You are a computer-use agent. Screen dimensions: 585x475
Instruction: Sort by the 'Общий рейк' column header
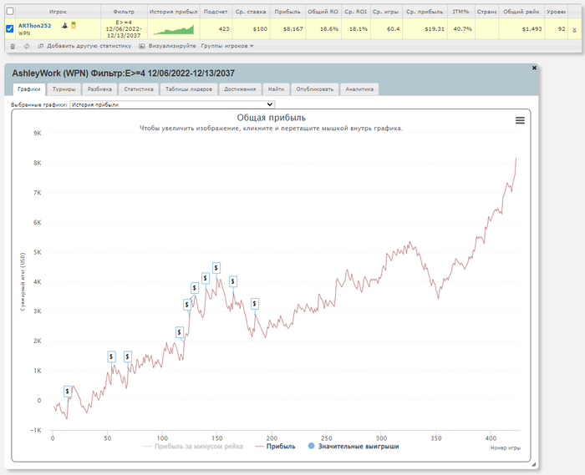point(521,12)
